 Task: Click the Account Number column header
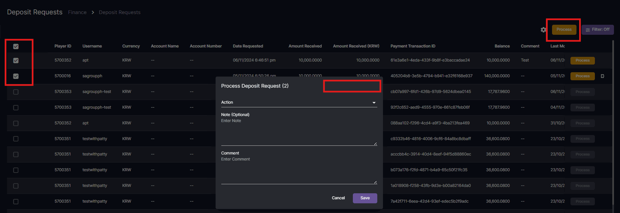[206, 46]
